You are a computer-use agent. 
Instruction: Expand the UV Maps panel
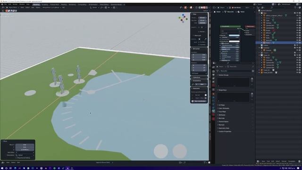coord(221,105)
